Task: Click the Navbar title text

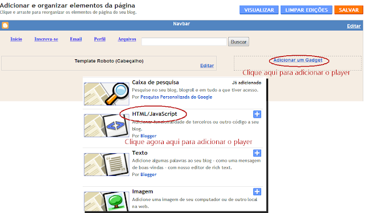Action: click(181, 24)
